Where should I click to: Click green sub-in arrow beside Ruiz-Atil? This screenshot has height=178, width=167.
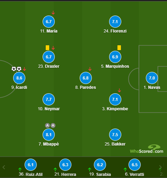point(20,169)
